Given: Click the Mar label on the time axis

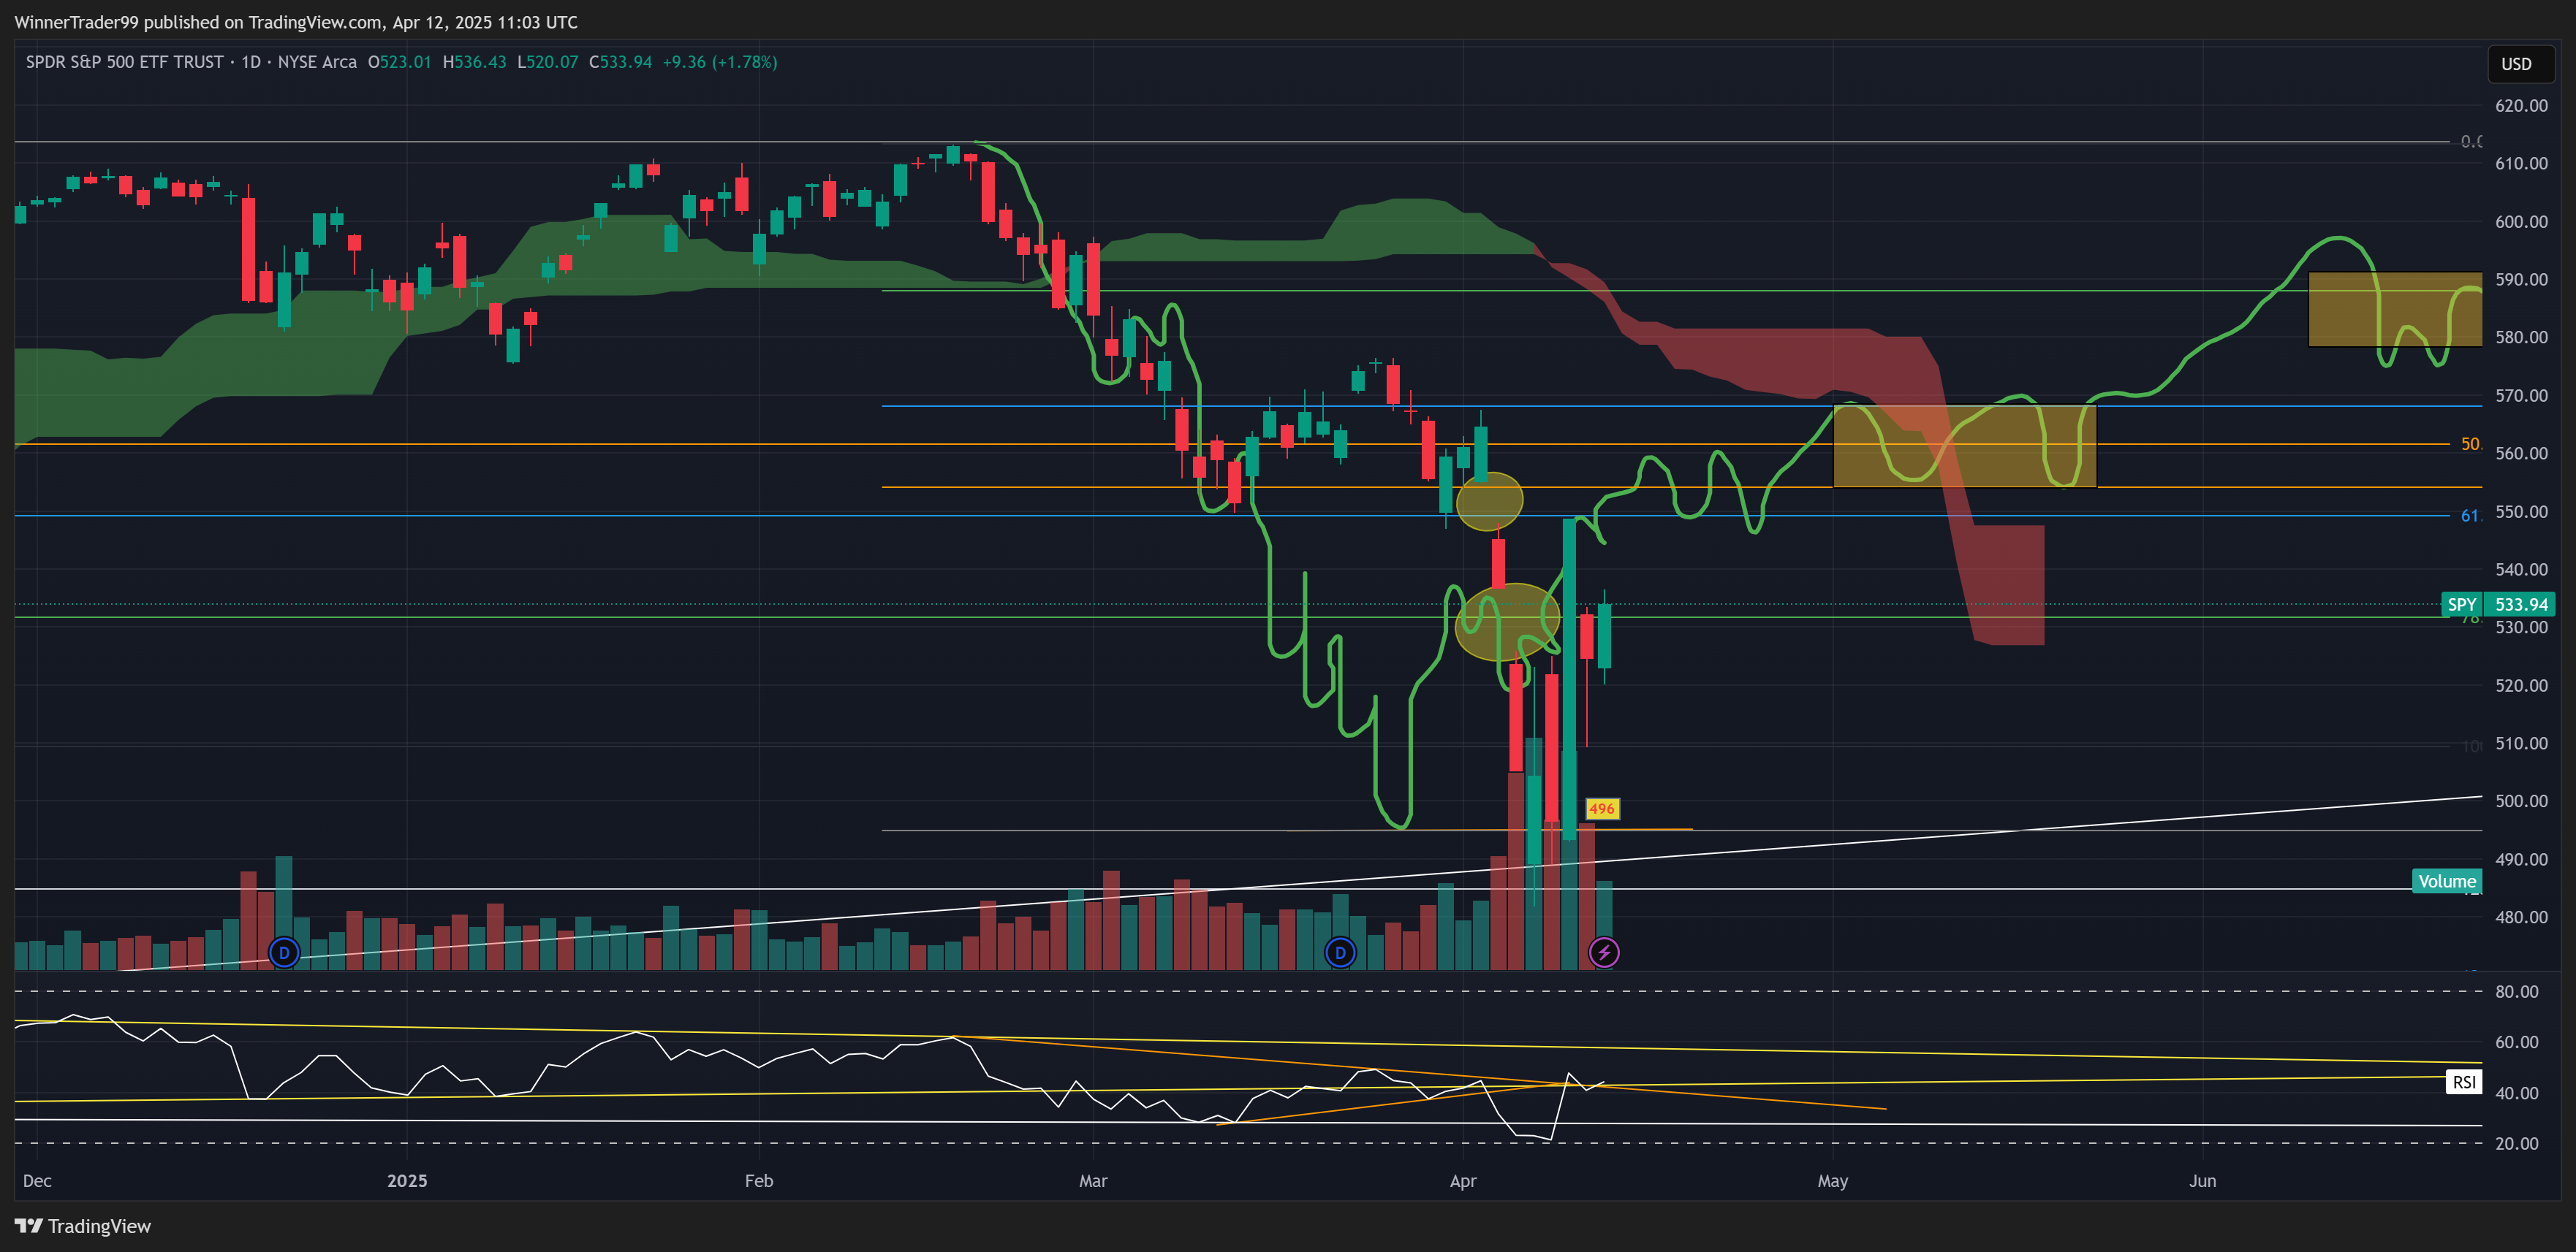Looking at the screenshot, I should [1093, 1181].
